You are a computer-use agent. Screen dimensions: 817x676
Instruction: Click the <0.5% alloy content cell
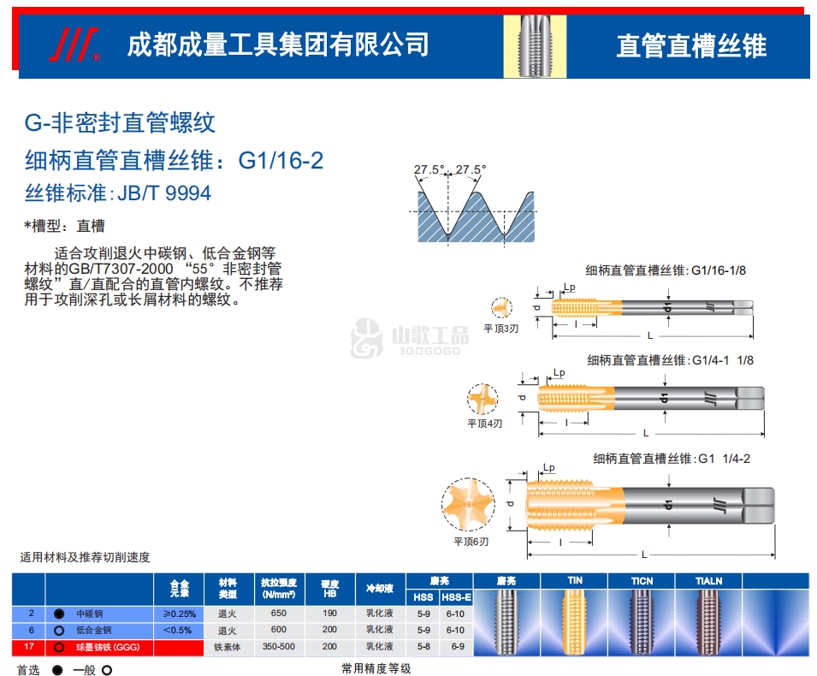pos(177,630)
